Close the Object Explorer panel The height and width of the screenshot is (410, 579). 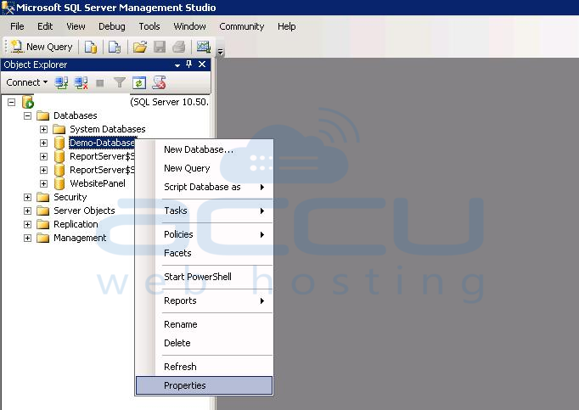[x=202, y=65]
